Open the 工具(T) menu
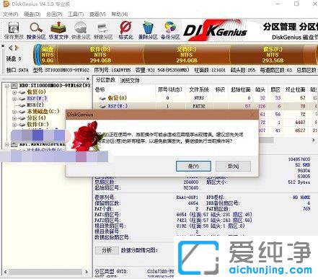Screen dimensions: 318x279 point(76,14)
